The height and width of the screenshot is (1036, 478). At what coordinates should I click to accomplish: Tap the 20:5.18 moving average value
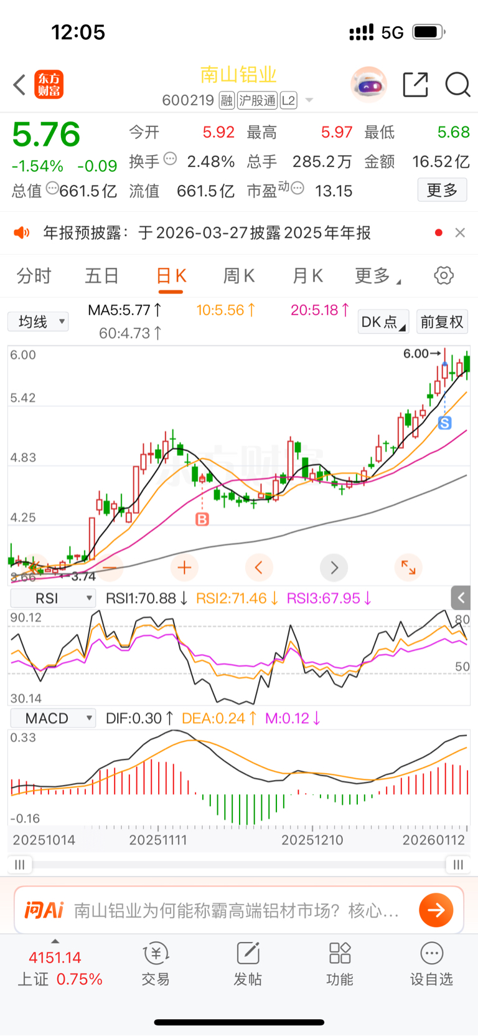[x=320, y=310]
